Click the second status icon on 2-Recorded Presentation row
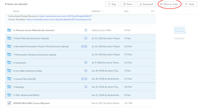 (x=86, y=46)
